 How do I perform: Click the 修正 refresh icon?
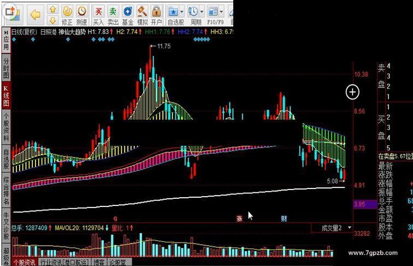click(67, 11)
